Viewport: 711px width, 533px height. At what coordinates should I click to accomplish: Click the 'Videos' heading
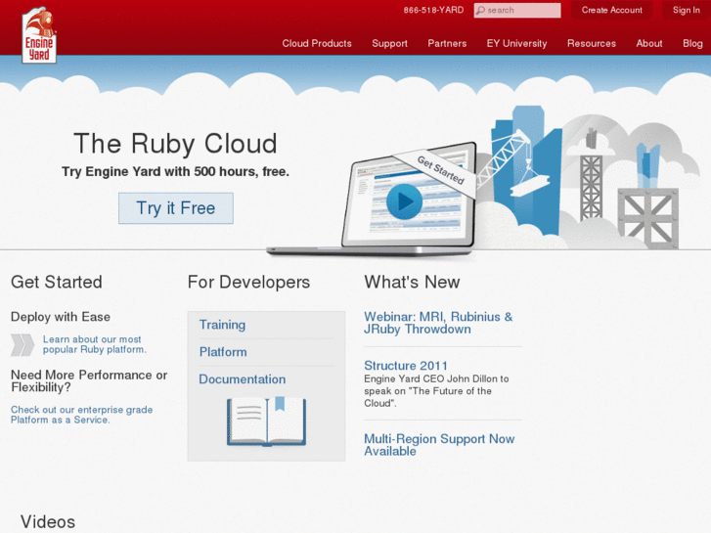48,521
